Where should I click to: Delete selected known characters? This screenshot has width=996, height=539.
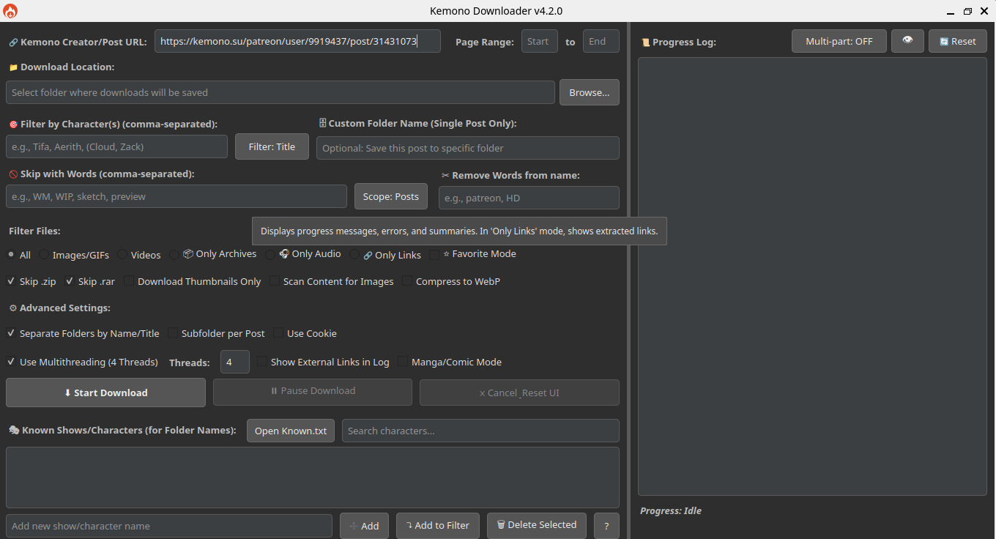point(536,524)
